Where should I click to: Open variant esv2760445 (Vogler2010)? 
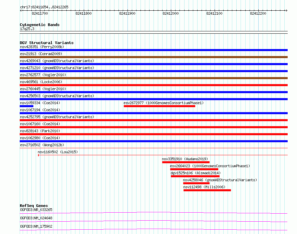(x=43, y=89)
